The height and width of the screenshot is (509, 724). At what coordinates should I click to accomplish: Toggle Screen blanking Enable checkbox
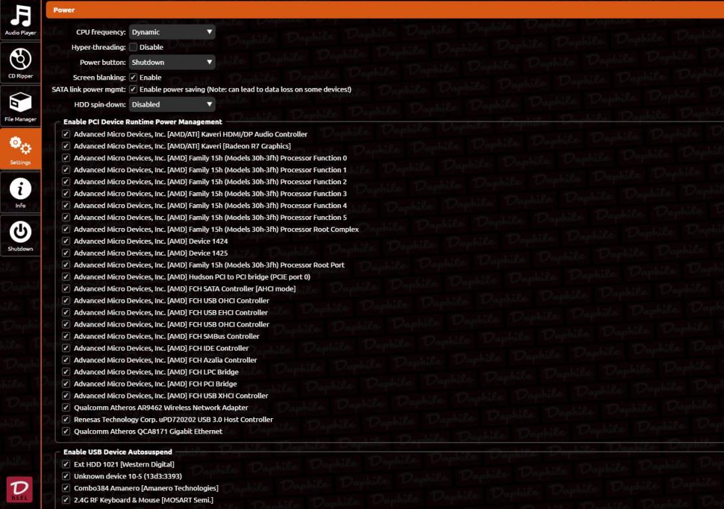(x=133, y=78)
